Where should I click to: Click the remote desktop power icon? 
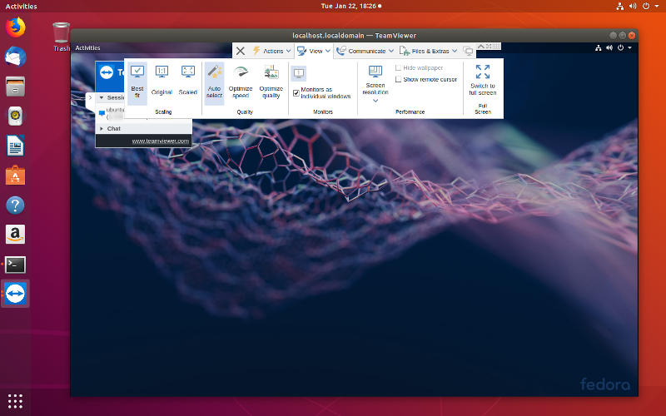coord(620,48)
